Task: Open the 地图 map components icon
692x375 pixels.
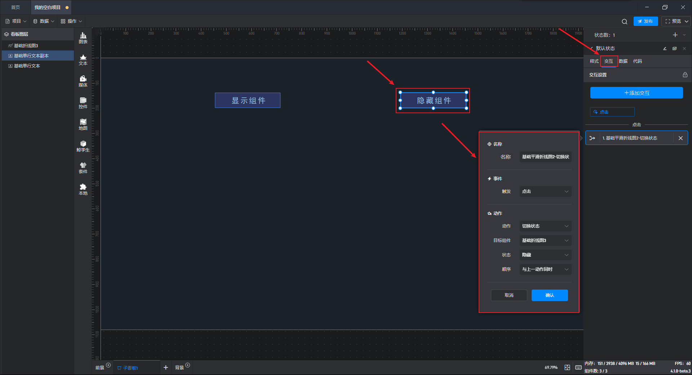Action: (83, 124)
